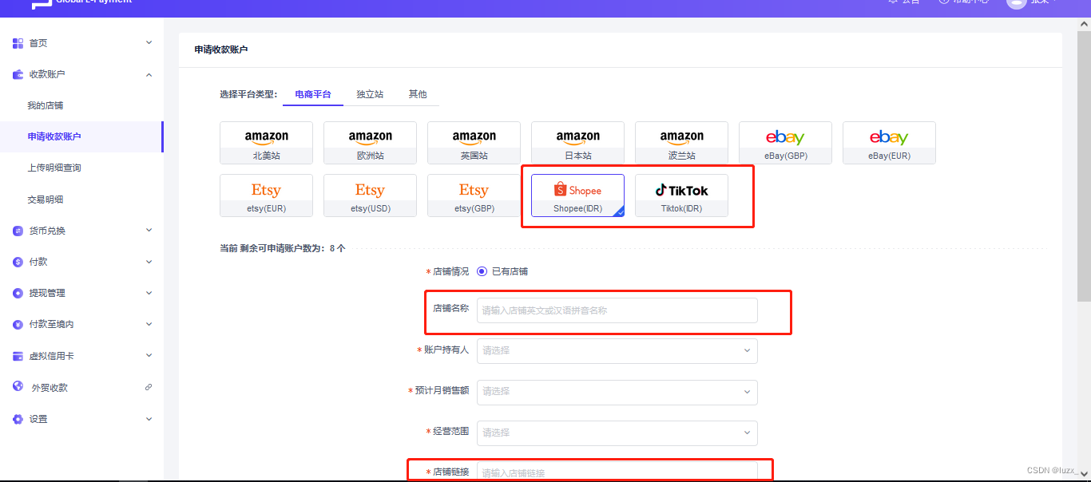Screen dimensions: 1091x482
Task: Open the 账户持有人 dropdown
Action: coord(617,350)
